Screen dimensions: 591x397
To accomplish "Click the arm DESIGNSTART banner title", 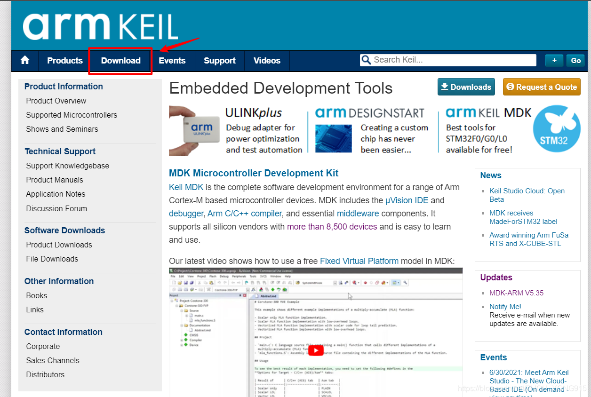I will [369, 113].
